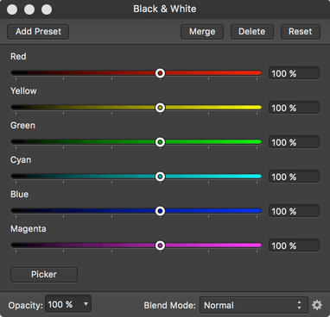The image size is (330, 317).
Task: Click the Delete button
Action: [252, 32]
